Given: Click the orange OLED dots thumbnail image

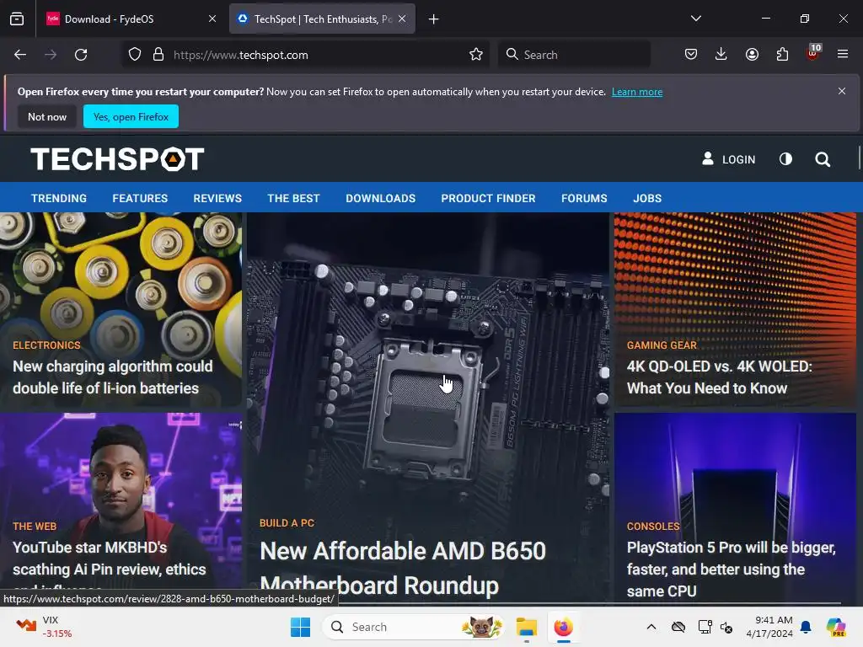Looking at the screenshot, I should tap(735, 275).
